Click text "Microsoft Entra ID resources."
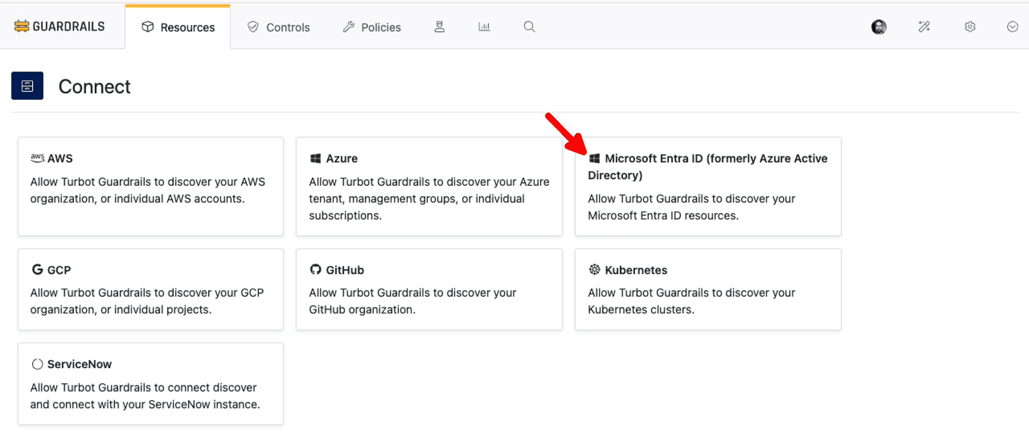 [x=663, y=215]
